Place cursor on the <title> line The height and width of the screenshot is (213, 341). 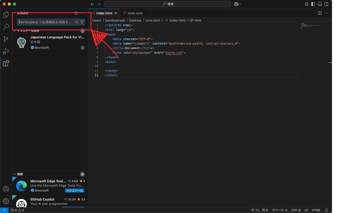133,48
